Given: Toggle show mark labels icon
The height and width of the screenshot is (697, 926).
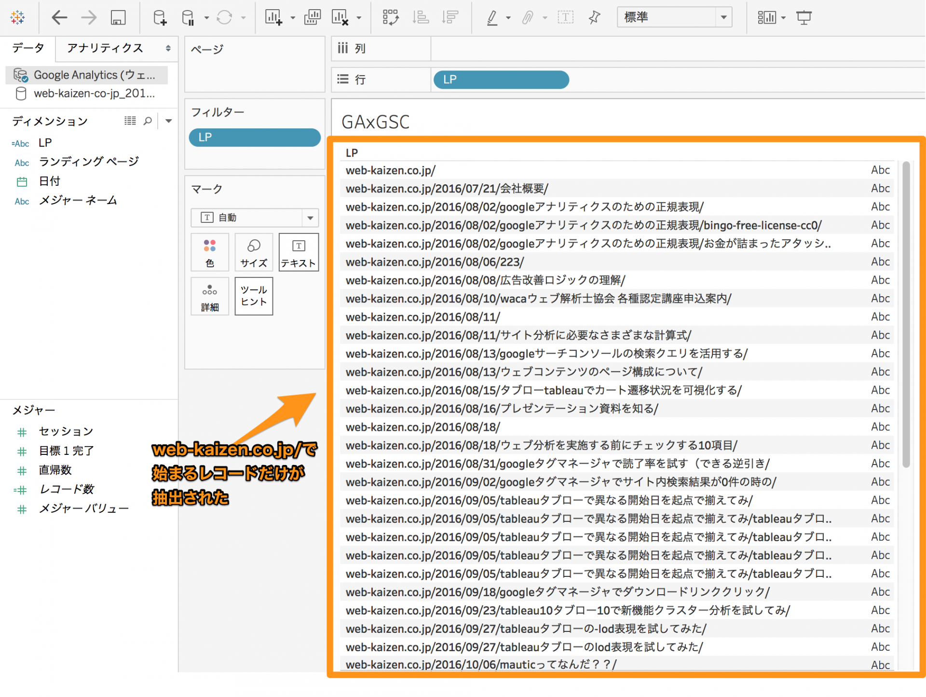Looking at the screenshot, I should coord(565,18).
